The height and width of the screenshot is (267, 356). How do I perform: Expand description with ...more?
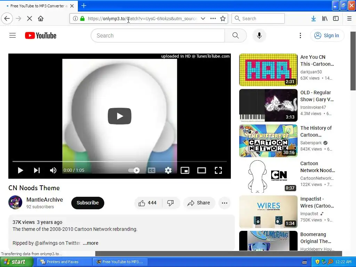pyautogui.click(x=91, y=243)
